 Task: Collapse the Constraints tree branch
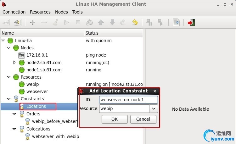coord(9,99)
